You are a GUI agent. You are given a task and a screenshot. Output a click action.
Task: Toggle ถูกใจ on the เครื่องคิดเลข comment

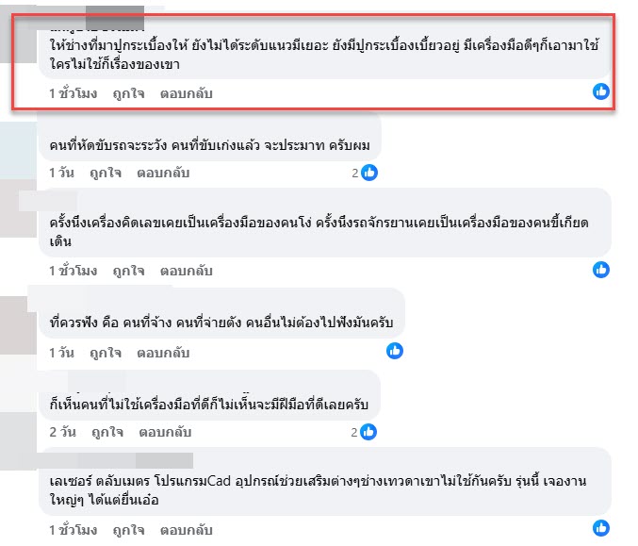pos(129,272)
